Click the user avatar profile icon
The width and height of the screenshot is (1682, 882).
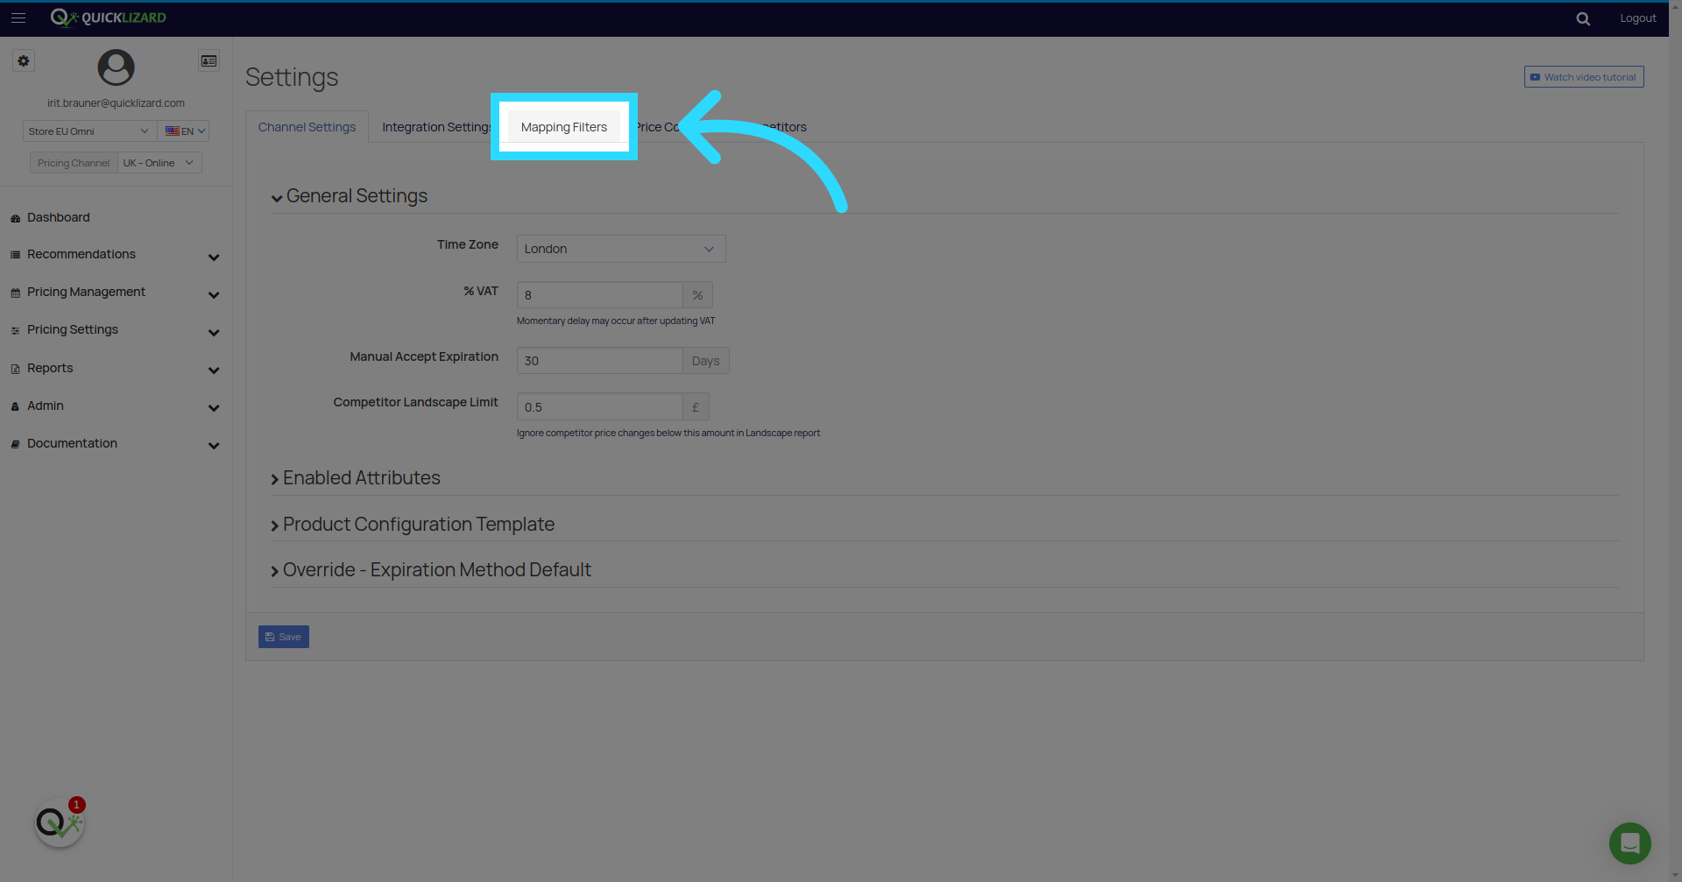[116, 67]
